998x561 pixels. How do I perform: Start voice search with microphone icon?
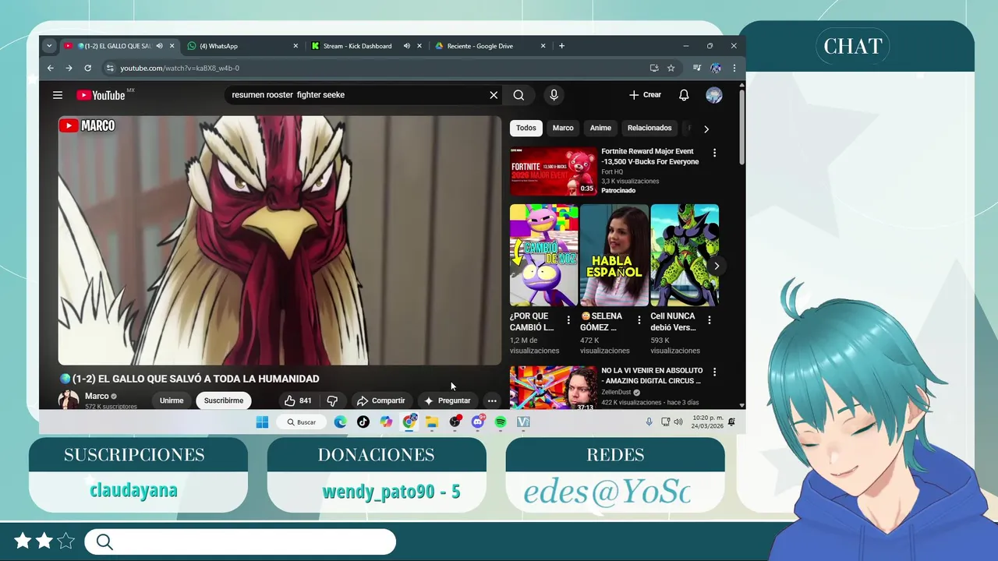coord(554,95)
